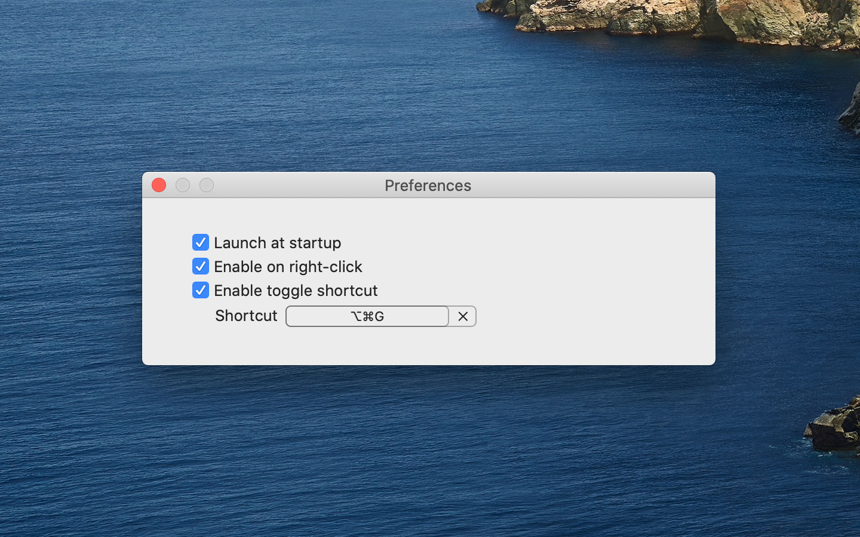Click the grayed-out zoom window button
860x537 pixels.
point(207,185)
